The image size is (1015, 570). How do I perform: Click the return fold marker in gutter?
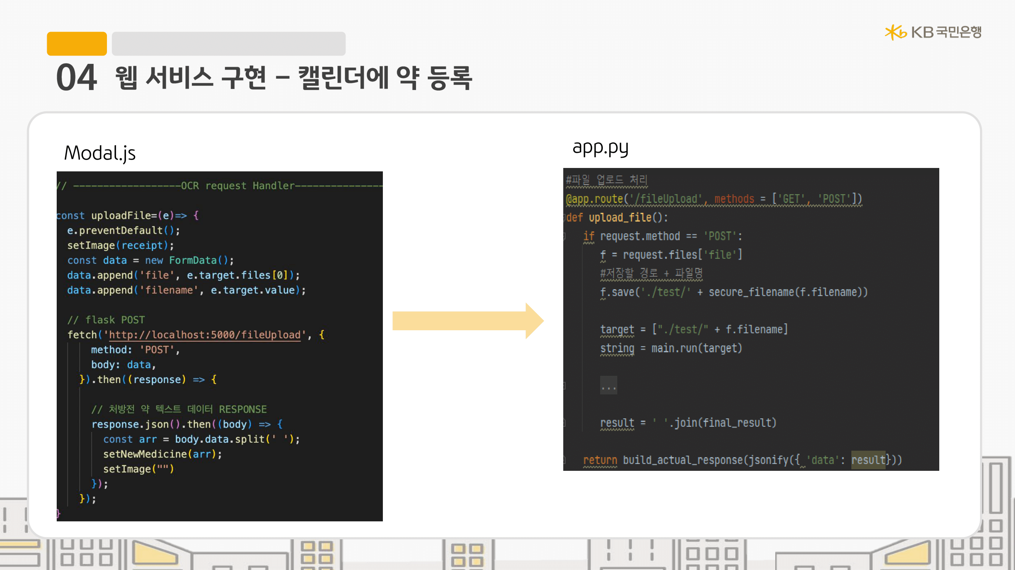click(x=565, y=460)
